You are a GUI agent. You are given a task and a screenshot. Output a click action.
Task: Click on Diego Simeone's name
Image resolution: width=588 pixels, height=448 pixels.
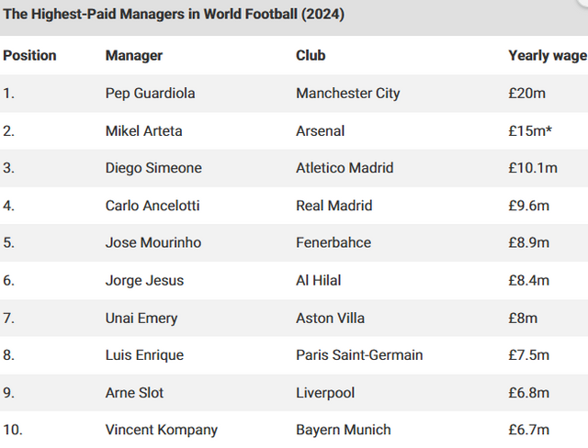[153, 168]
